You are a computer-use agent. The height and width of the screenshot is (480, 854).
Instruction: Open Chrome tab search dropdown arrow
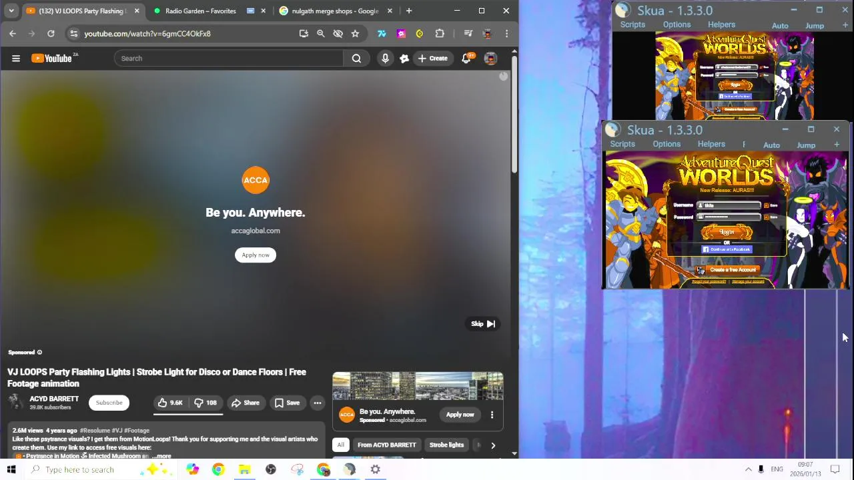tap(11, 11)
